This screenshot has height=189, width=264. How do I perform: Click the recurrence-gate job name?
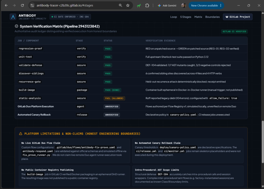click(30, 81)
